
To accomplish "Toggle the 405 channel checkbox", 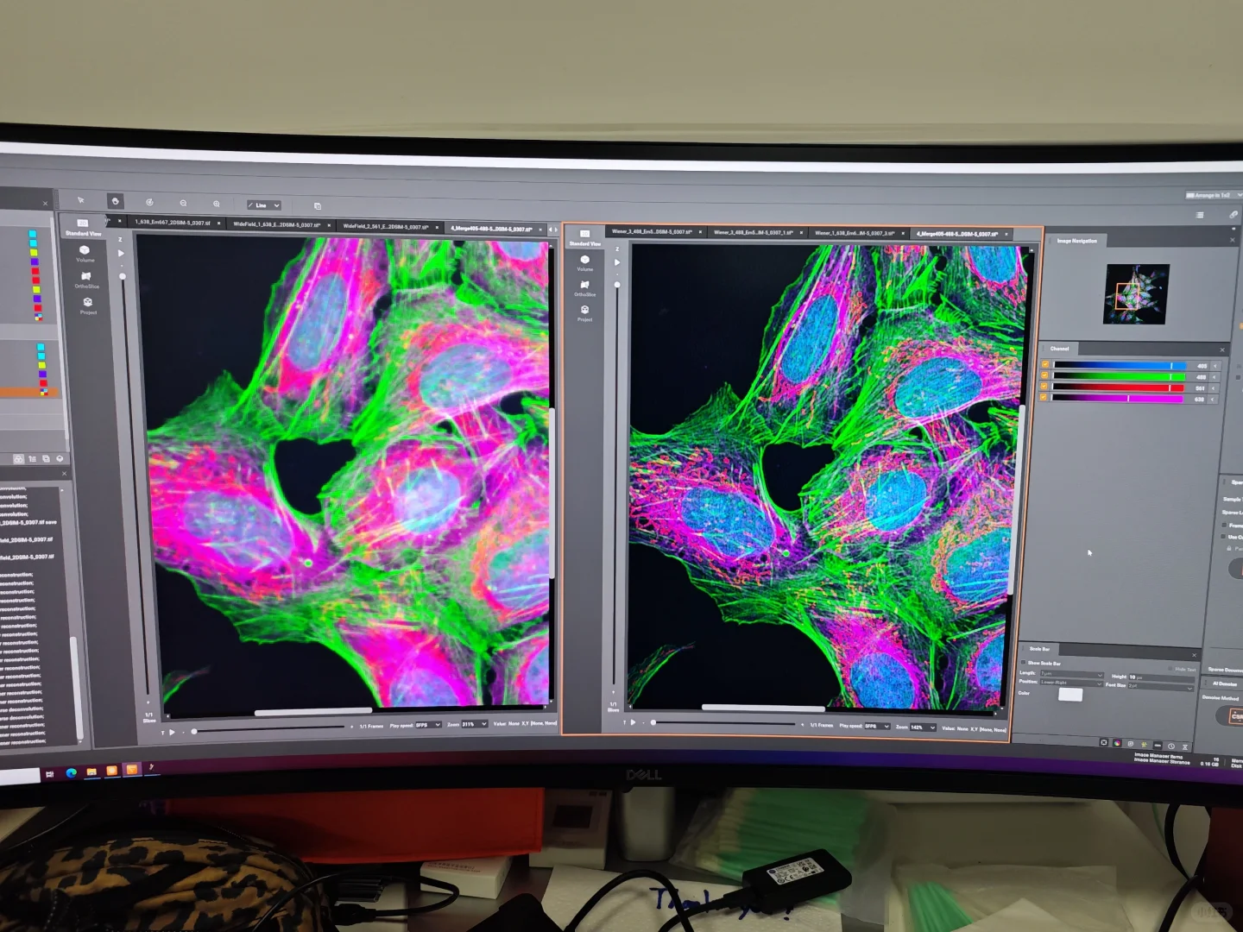I will point(1045,364).
